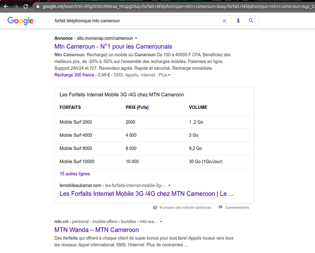Screen dimensions: 315x253
Task: Click the 4 000 price cell
Action: click(131, 135)
